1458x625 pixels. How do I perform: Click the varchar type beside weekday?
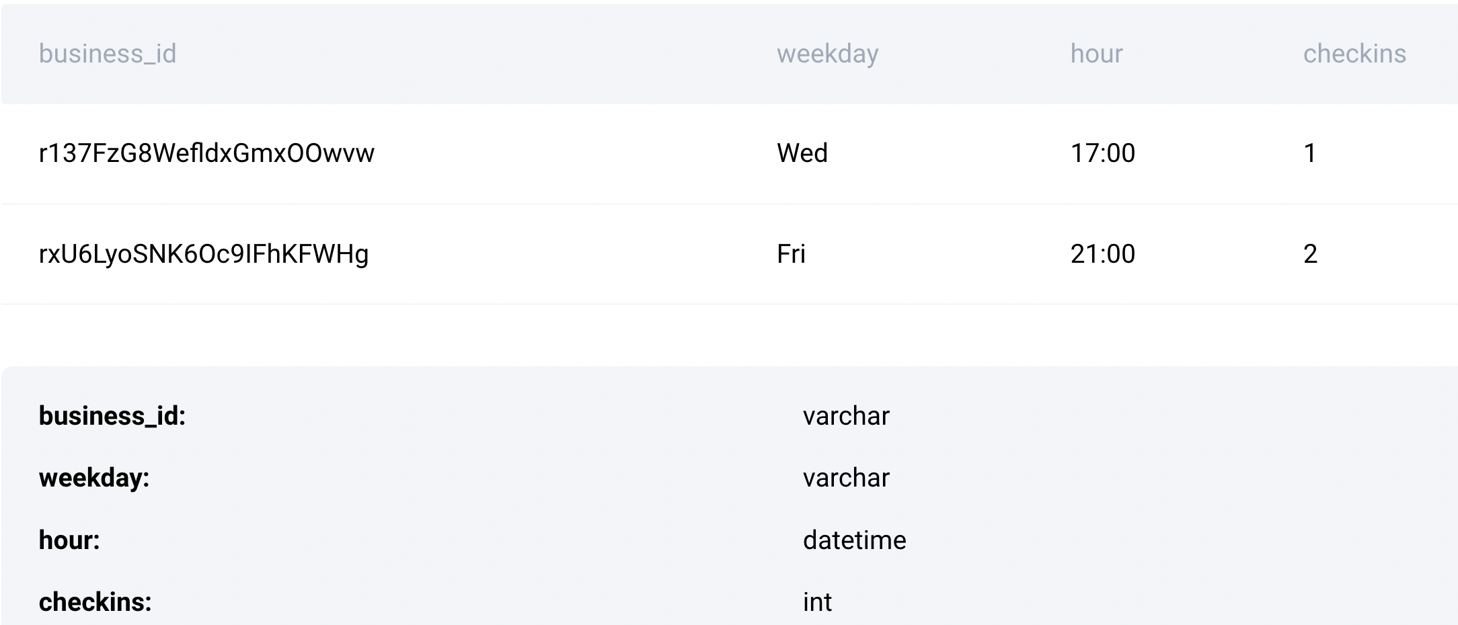tap(846, 478)
